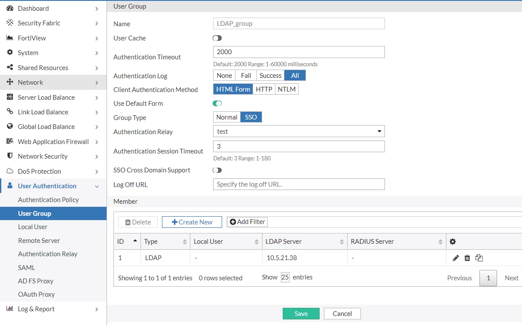Click the DoS Protection cloud icon
Screen dimensions: 522x325
[x=10, y=171]
